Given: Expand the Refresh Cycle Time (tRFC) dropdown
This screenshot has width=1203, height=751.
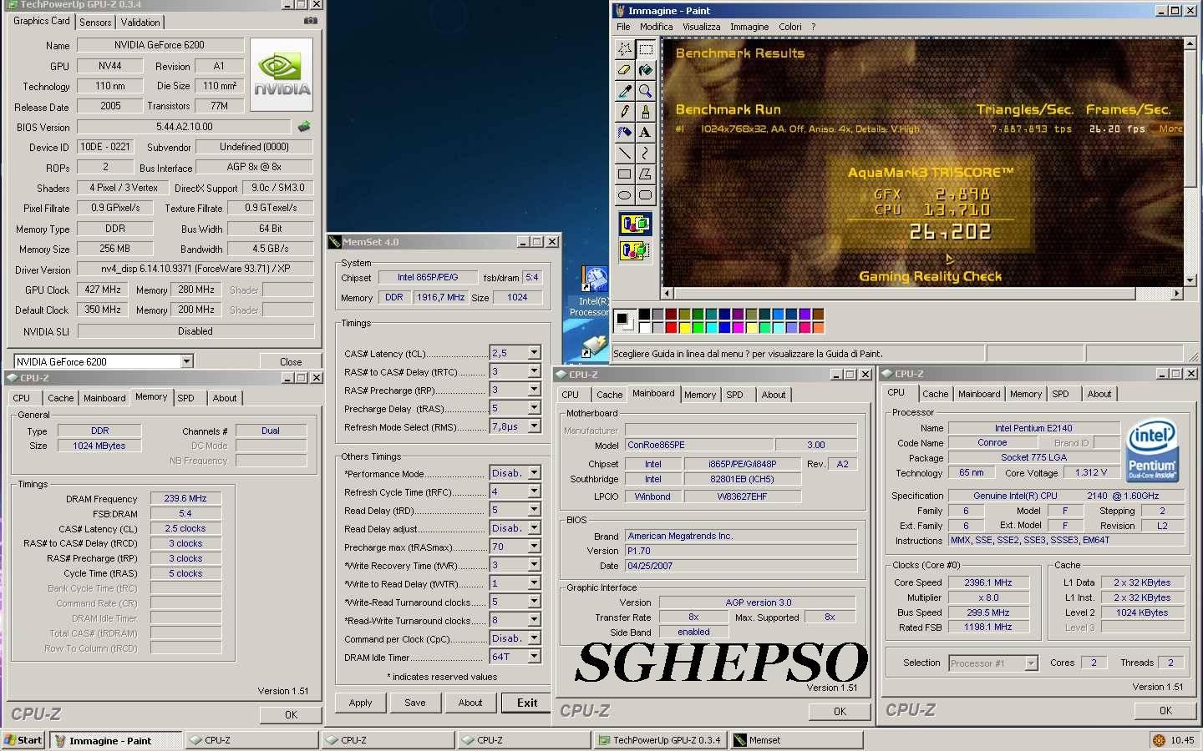Looking at the screenshot, I should click(534, 491).
